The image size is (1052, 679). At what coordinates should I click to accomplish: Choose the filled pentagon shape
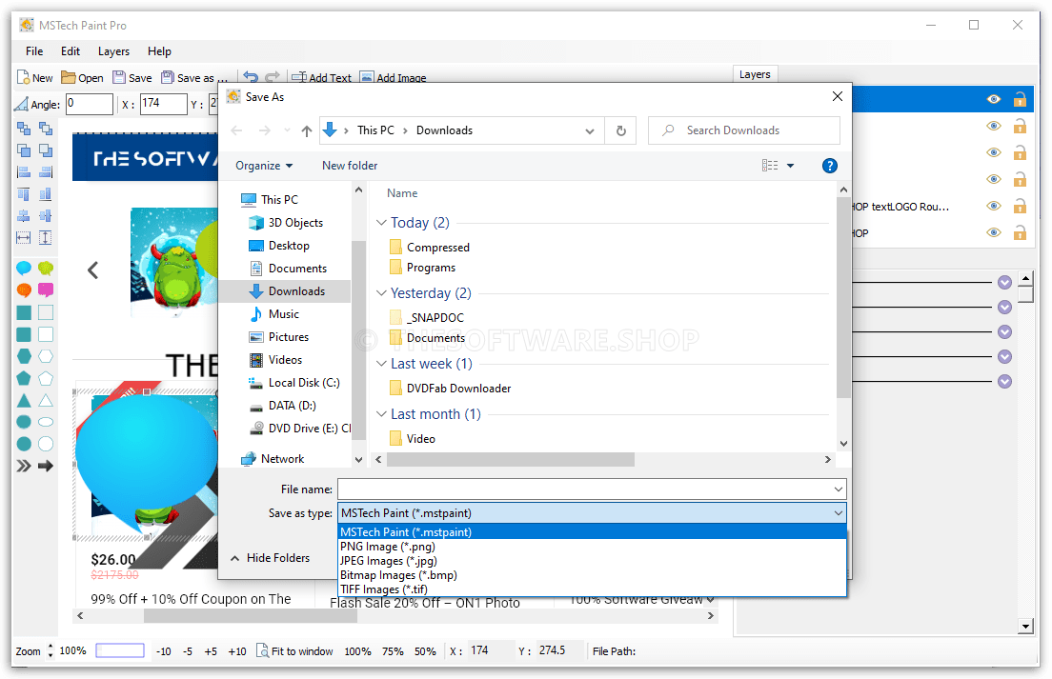[x=24, y=378]
